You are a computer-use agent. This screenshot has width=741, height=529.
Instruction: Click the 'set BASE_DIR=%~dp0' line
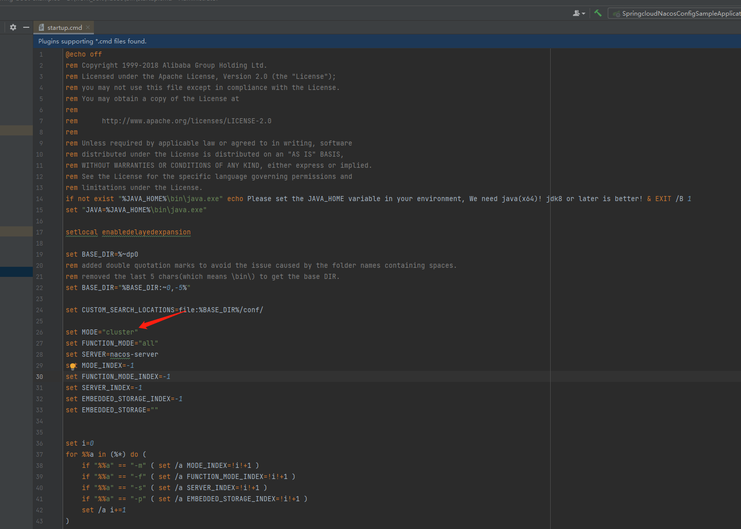coord(101,255)
